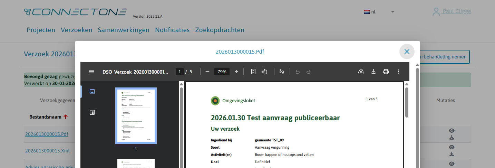Click the 'Uw verzoek' heading
The image size is (495, 168).
[x=225, y=129]
